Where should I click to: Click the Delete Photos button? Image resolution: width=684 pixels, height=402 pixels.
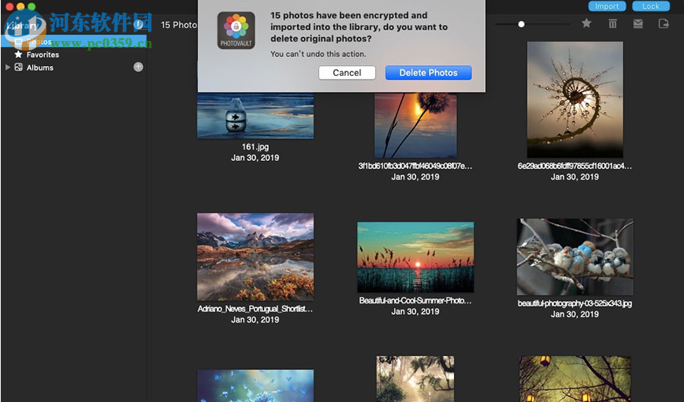[x=428, y=73]
